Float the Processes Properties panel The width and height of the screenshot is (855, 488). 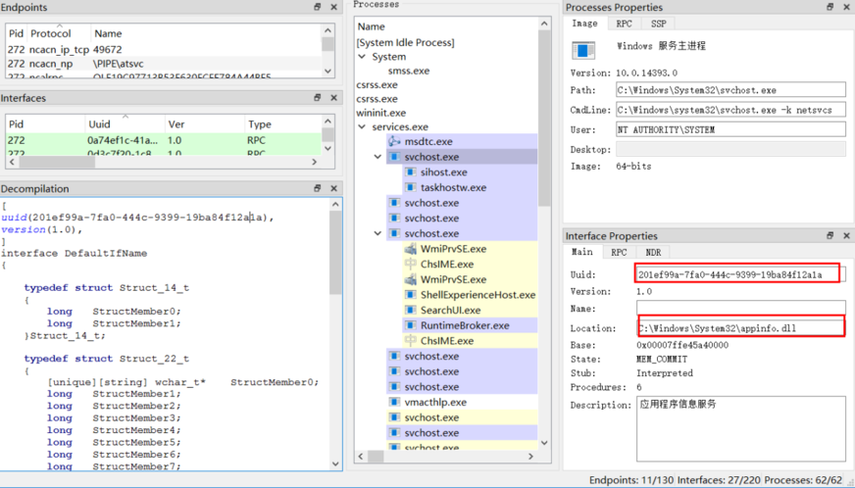pyautogui.click(x=830, y=7)
